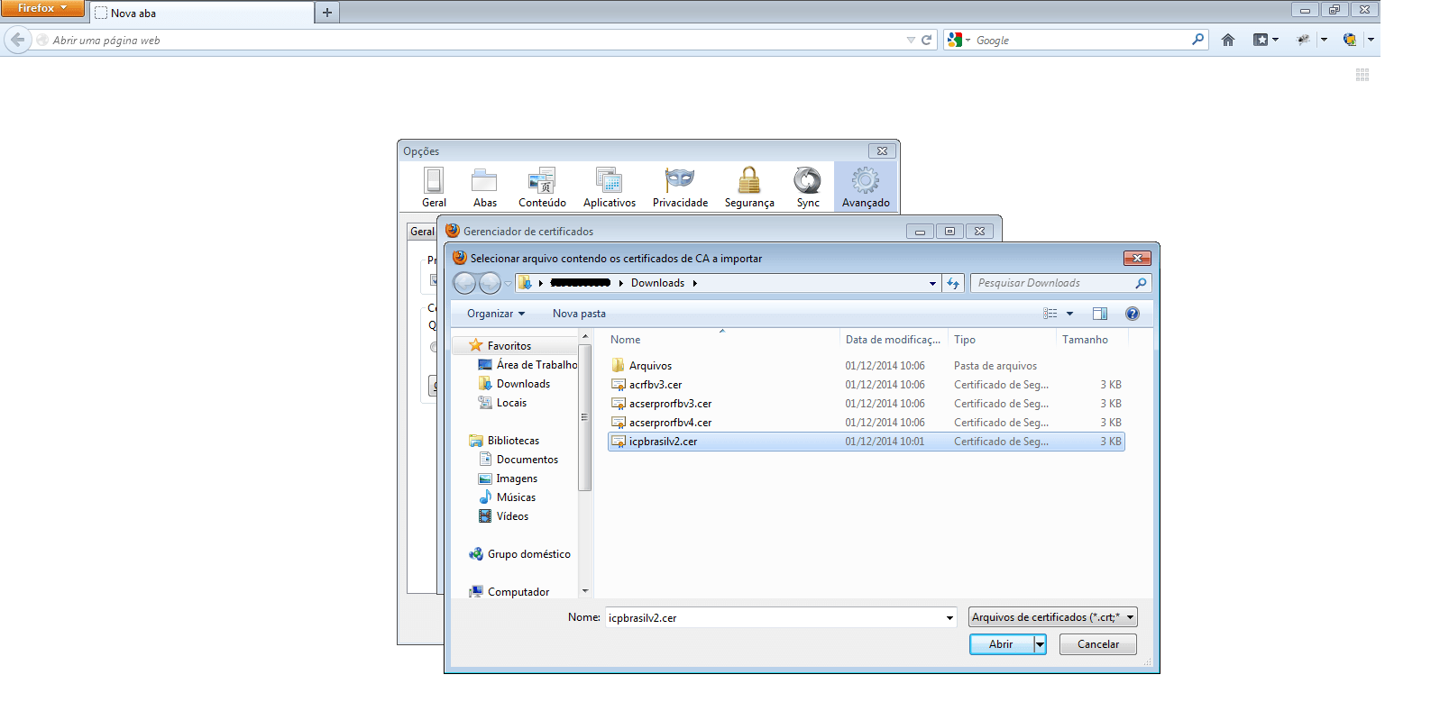
Task: Toggle the preview pane icon
Action: tap(1100, 314)
